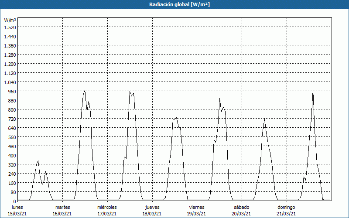Viewport: 349px width, 218px height.
Task: Select the 17/03/21 date label
Action: (107, 214)
